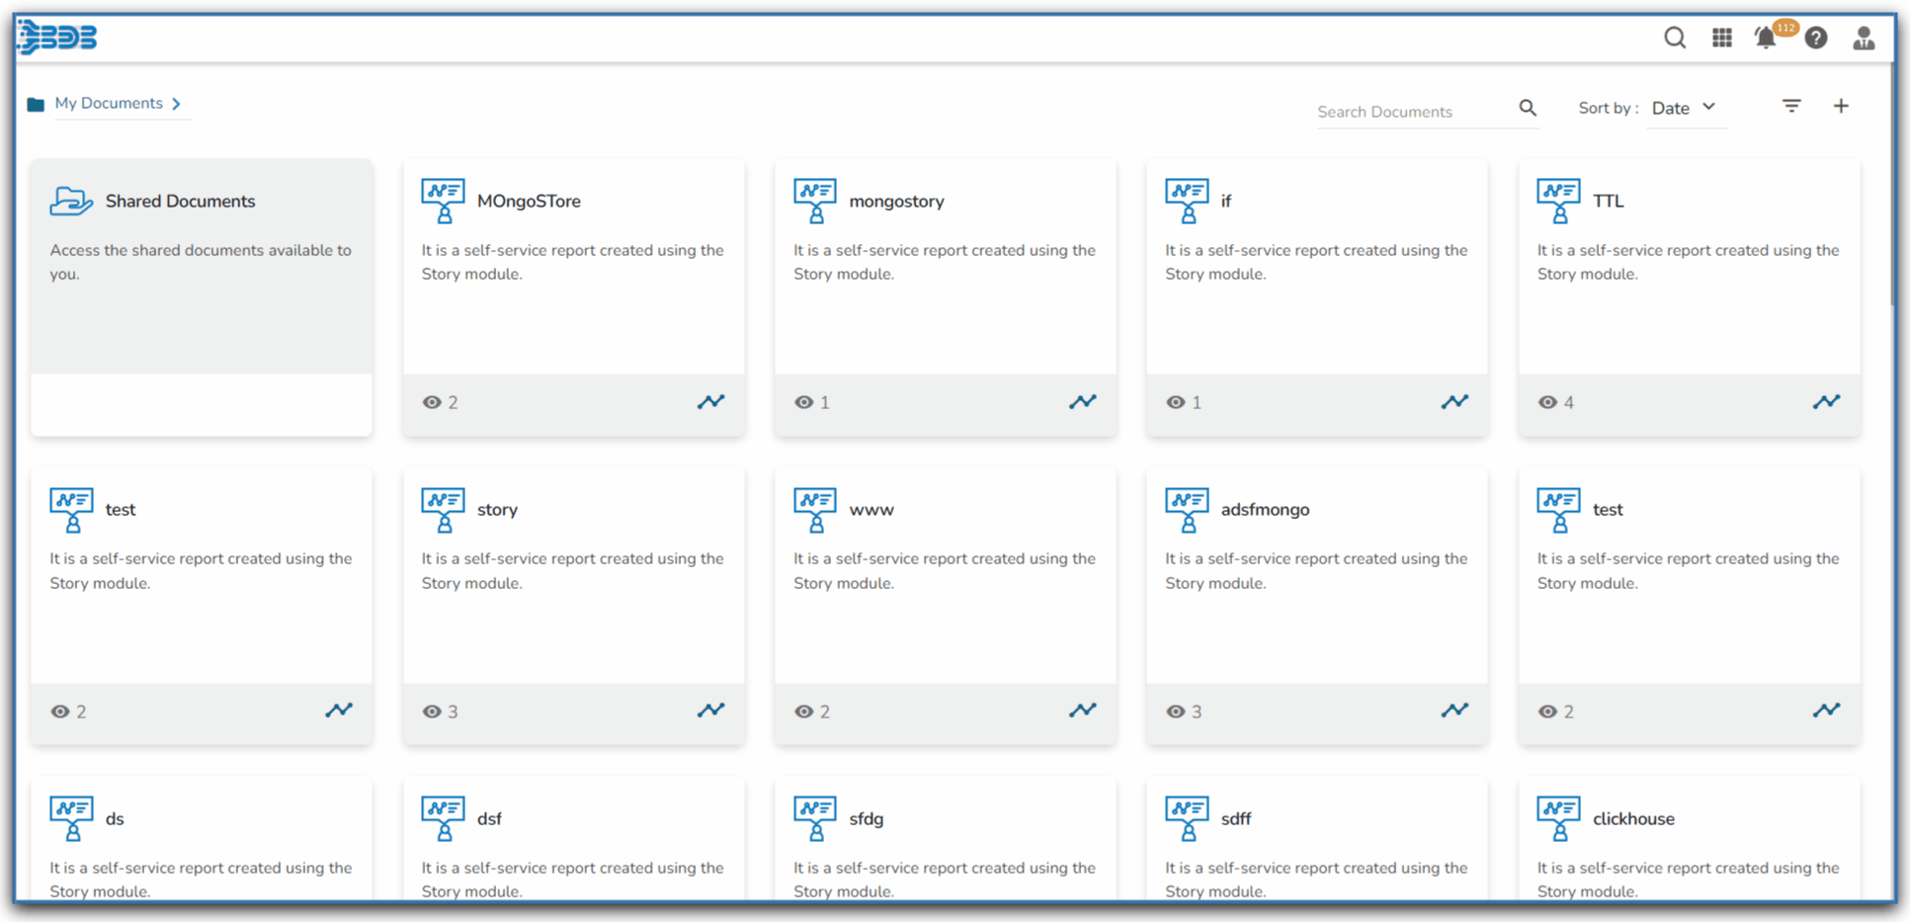
Task: Open the clickhouse story document
Action: point(1632,818)
